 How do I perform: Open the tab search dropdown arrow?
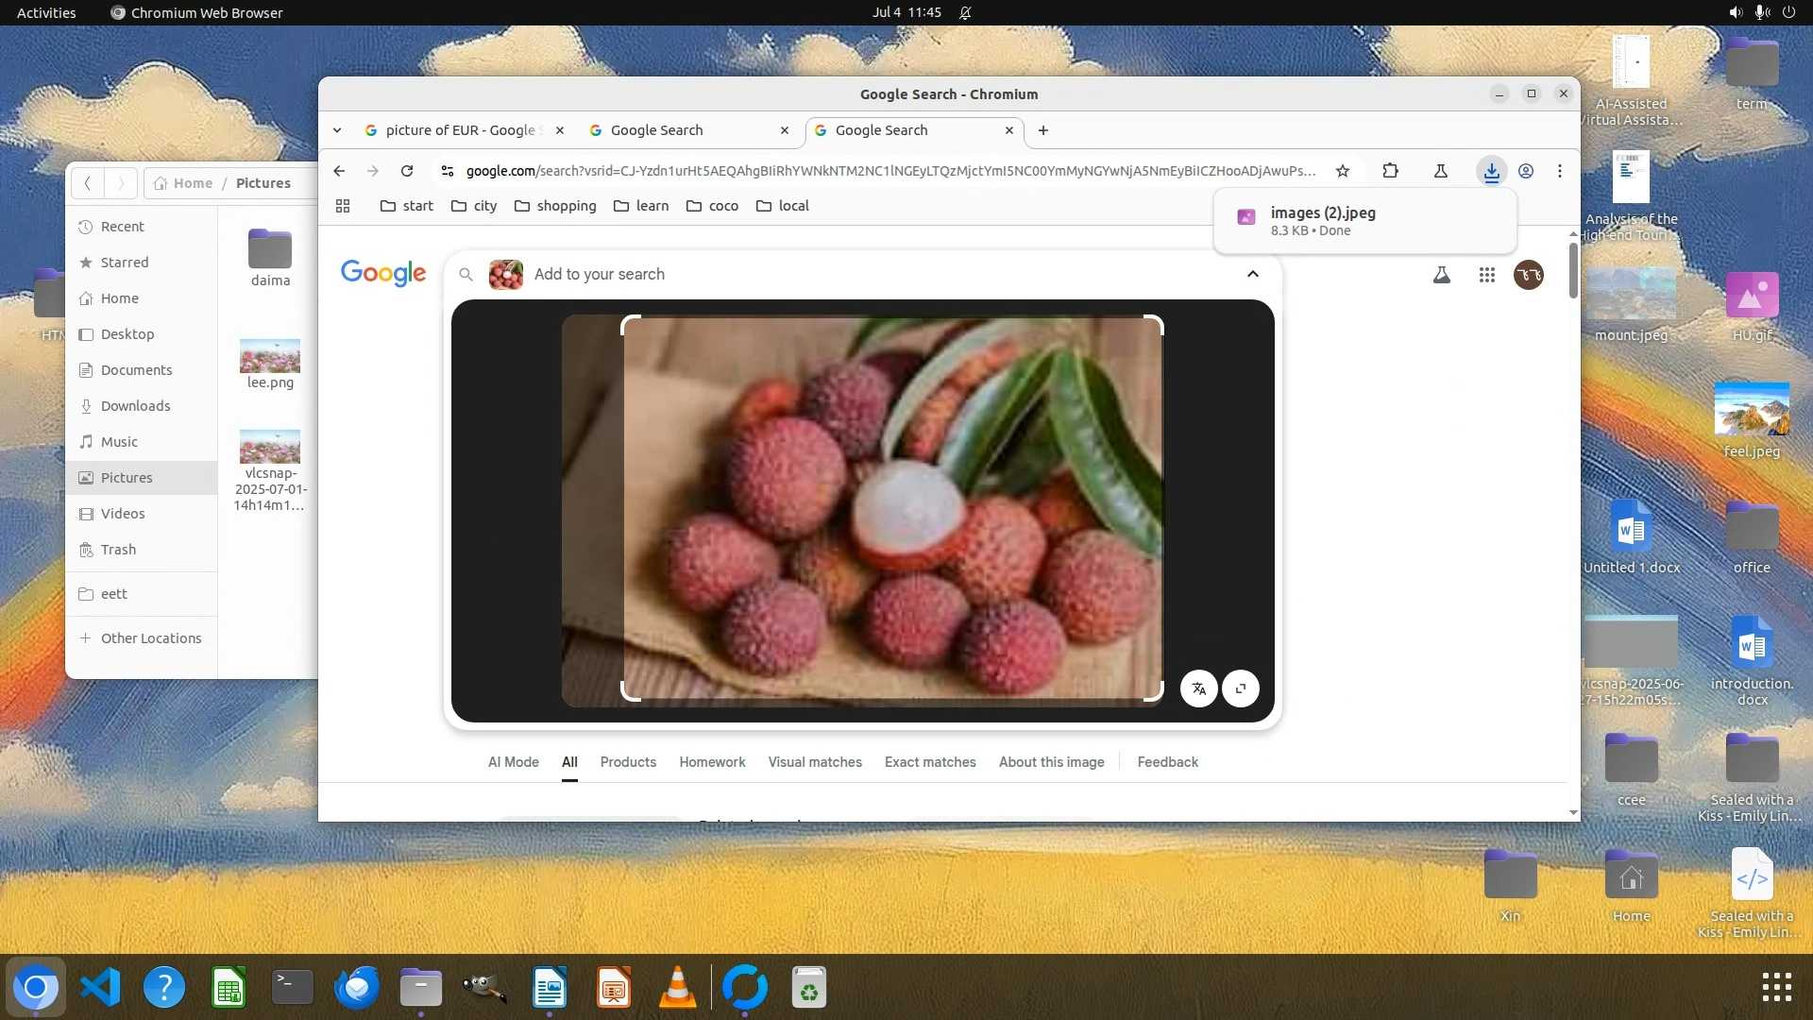337,130
